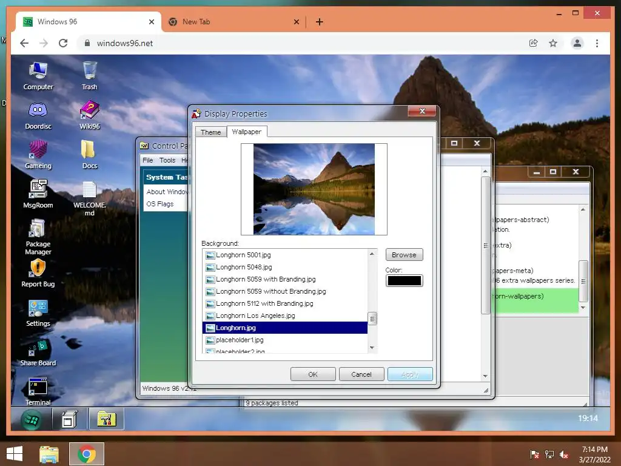Open the Docs folder icon
621x466 pixels.
(x=90, y=155)
